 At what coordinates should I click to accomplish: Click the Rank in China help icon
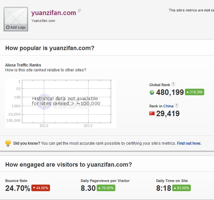click(x=177, y=105)
